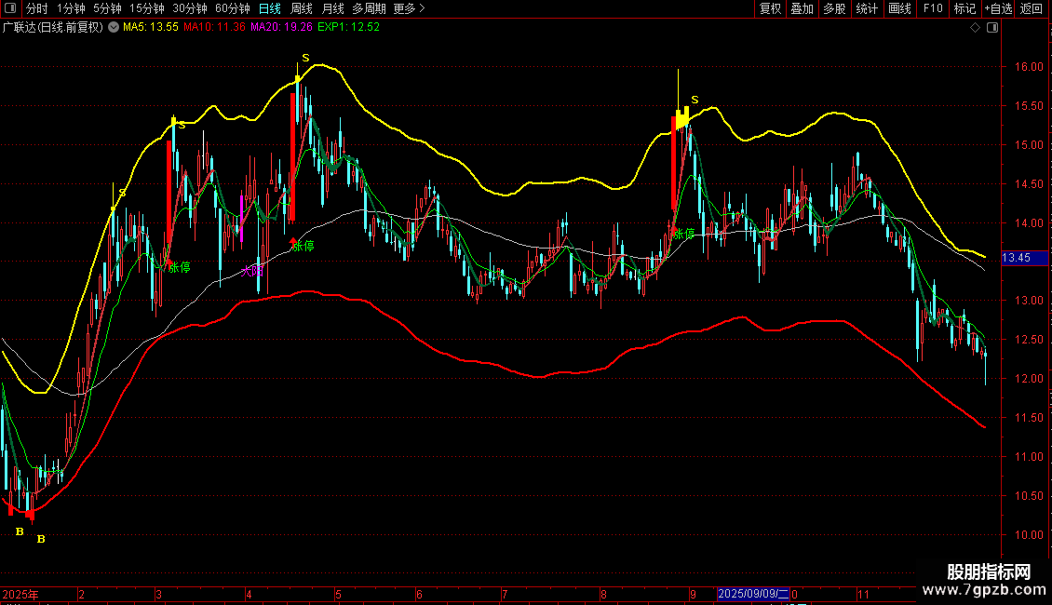This screenshot has width=1052, height=605.
Task: Switch to 5分钟 period
Action: tap(107, 8)
